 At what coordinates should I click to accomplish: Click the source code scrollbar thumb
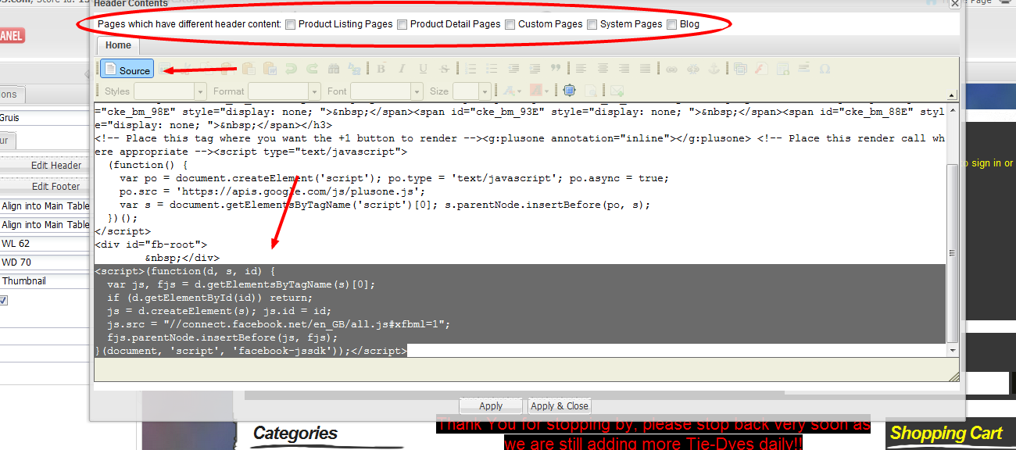[x=952, y=253]
